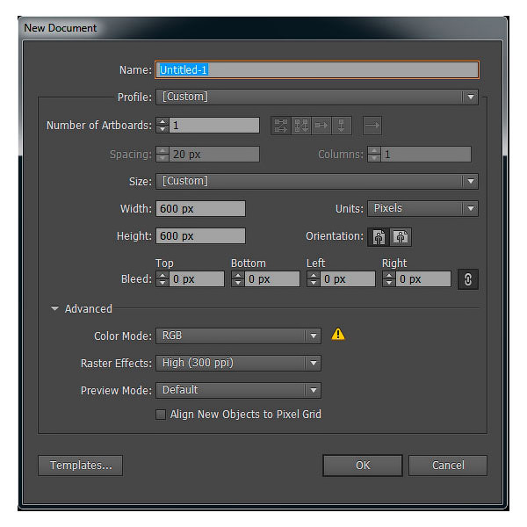This screenshot has height=527, width=527.
Task: Open the Profile dropdown
Action: pyautogui.click(x=316, y=97)
